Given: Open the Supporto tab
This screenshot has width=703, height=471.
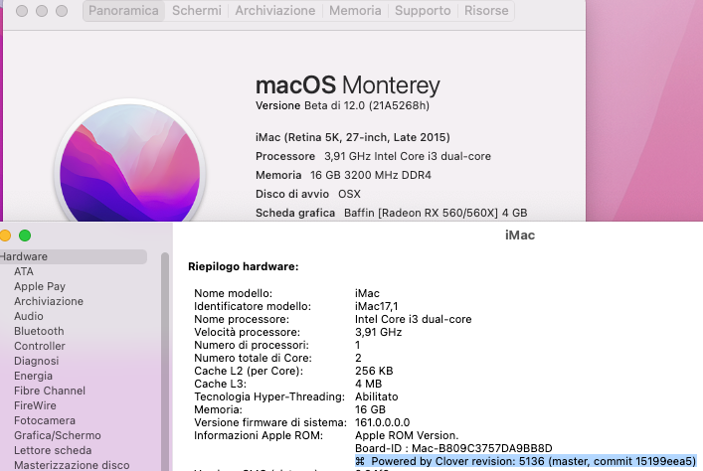Looking at the screenshot, I should [x=423, y=10].
